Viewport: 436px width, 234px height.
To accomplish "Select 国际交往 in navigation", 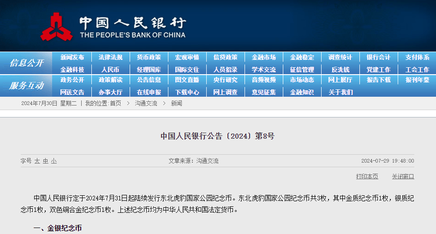I will pyautogui.click(x=187, y=70).
